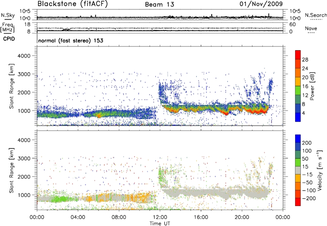The image size is (327, 226).
Task: Click the 'Velocity [m s-1]' colorbar title
Action: pyautogui.click(x=320, y=170)
